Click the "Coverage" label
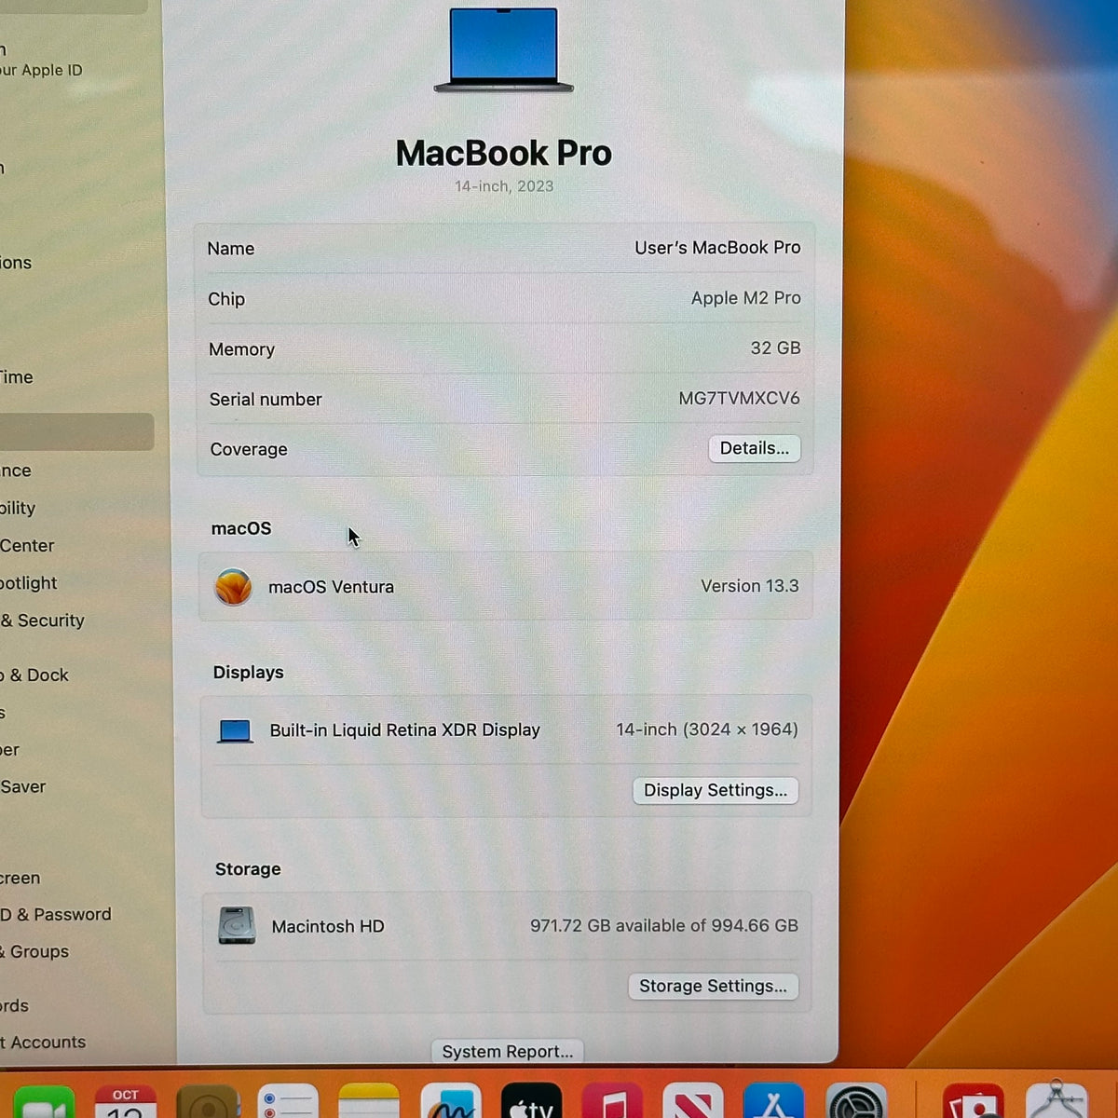The height and width of the screenshot is (1118, 1118). click(249, 449)
